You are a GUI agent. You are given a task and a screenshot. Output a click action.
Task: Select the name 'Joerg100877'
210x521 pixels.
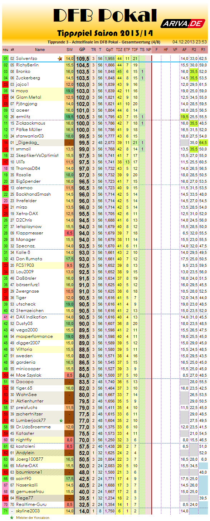[x=30, y=459]
